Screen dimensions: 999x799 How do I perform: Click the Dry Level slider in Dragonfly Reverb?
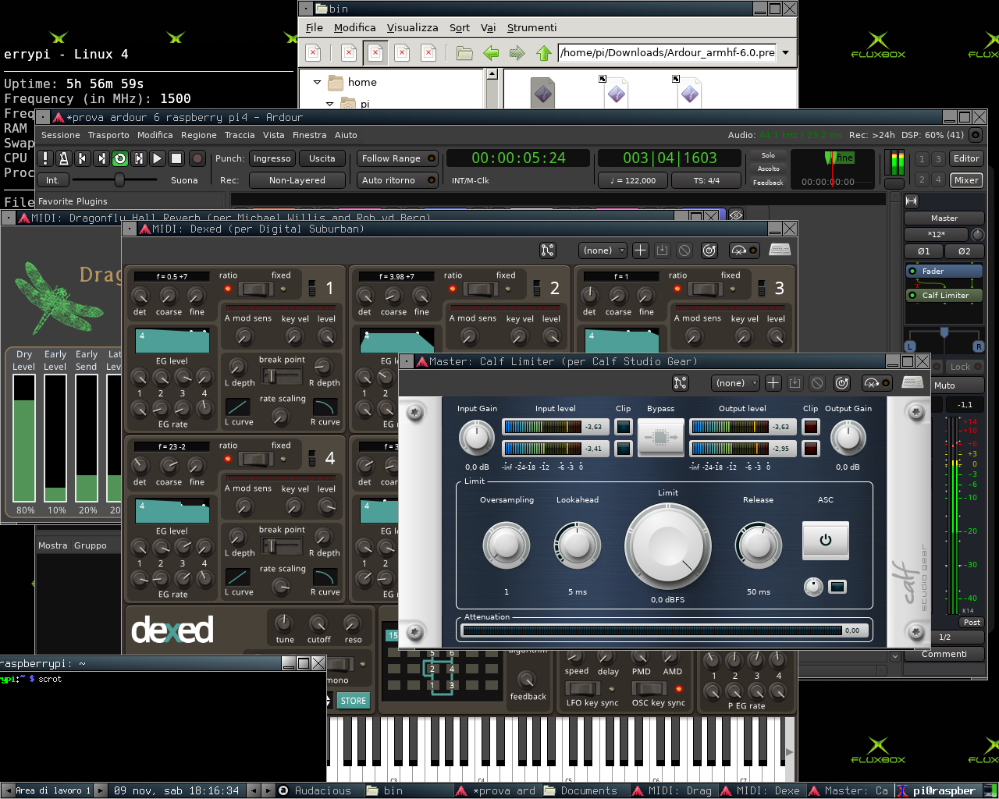click(x=24, y=438)
